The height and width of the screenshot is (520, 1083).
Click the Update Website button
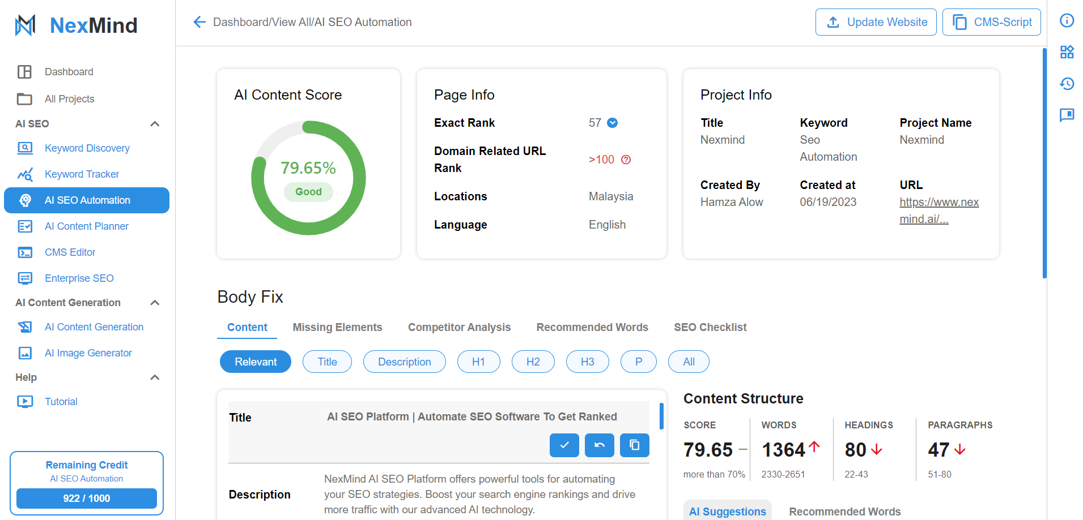pyautogui.click(x=876, y=22)
